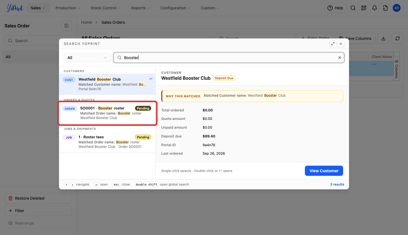The width and height of the screenshot is (408, 235).
Task: Open the Reports menu
Action: point(140,8)
